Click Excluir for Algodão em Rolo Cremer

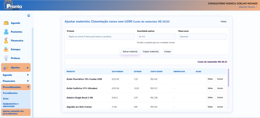click(x=220, y=107)
